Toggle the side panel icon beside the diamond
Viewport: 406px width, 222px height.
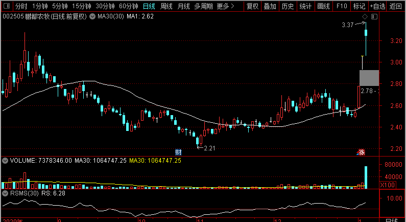click(374, 17)
